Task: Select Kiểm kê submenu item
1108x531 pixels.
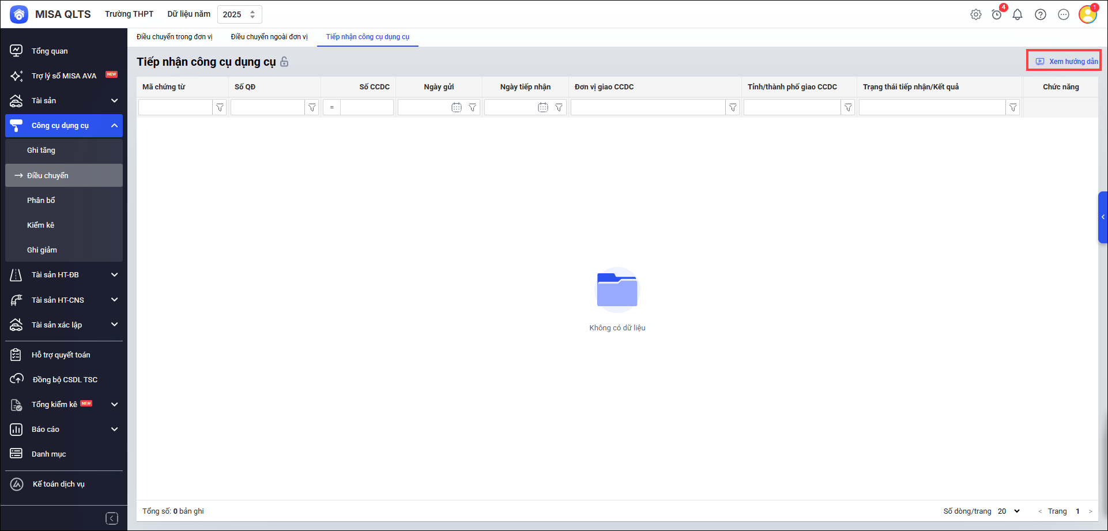Action: (64, 225)
